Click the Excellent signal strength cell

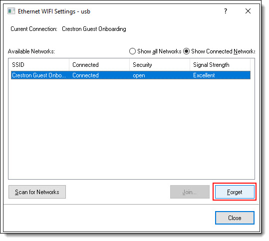coord(204,75)
